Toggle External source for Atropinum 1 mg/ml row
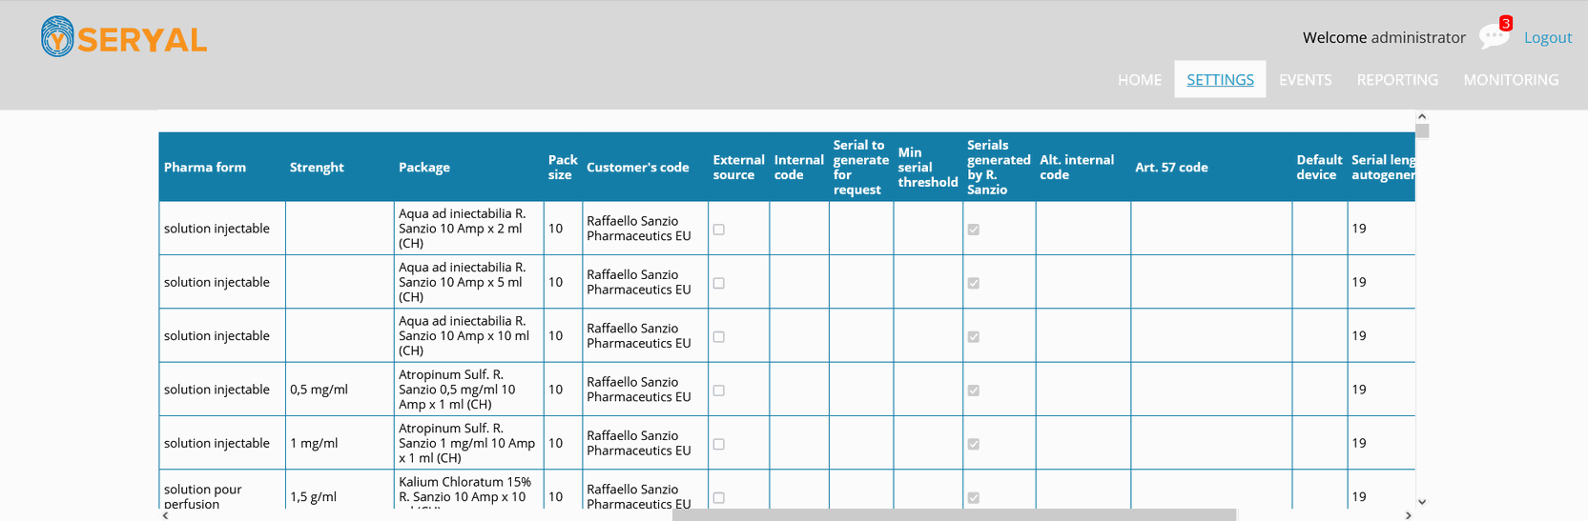This screenshot has width=1588, height=521. coord(719,444)
